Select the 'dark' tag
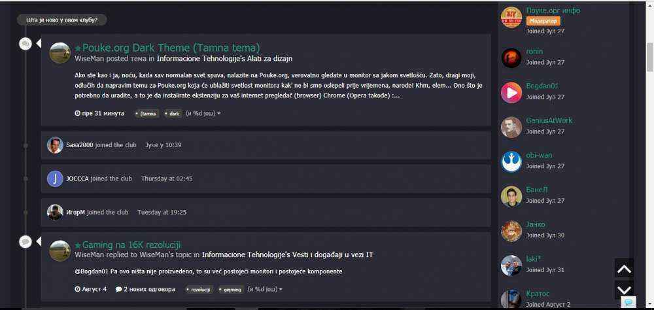Screen dimensions: 654x310 pyautogui.click(x=173, y=114)
